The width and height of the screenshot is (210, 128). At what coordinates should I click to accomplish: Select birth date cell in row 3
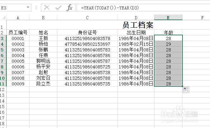(136, 38)
